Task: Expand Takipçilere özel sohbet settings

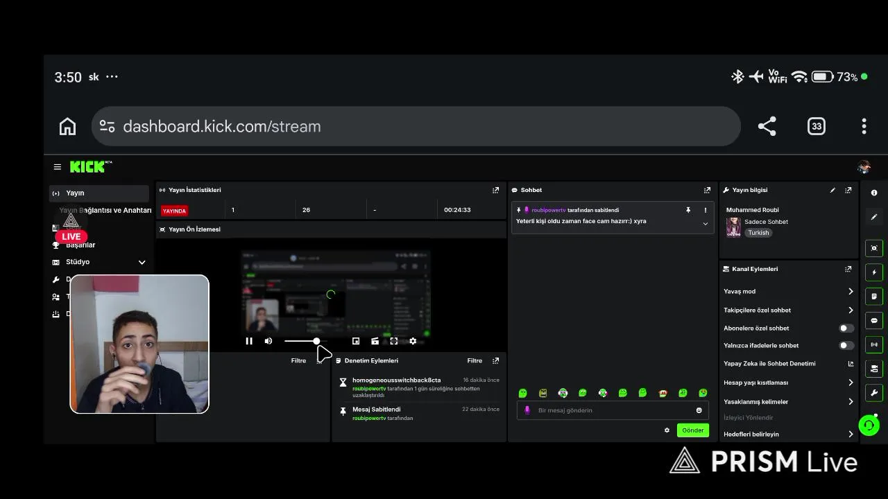Action: [x=851, y=310]
